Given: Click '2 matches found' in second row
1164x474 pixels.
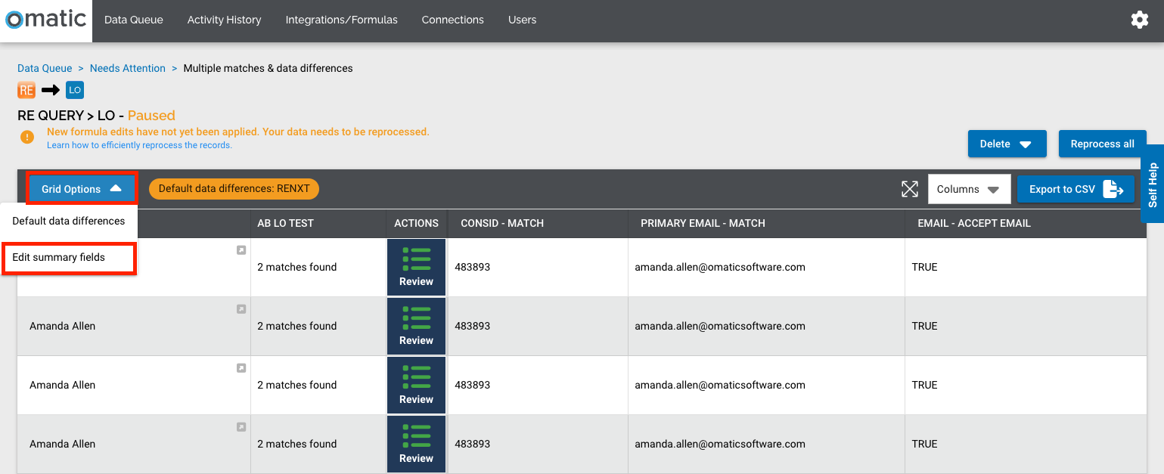Looking at the screenshot, I should tap(296, 326).
